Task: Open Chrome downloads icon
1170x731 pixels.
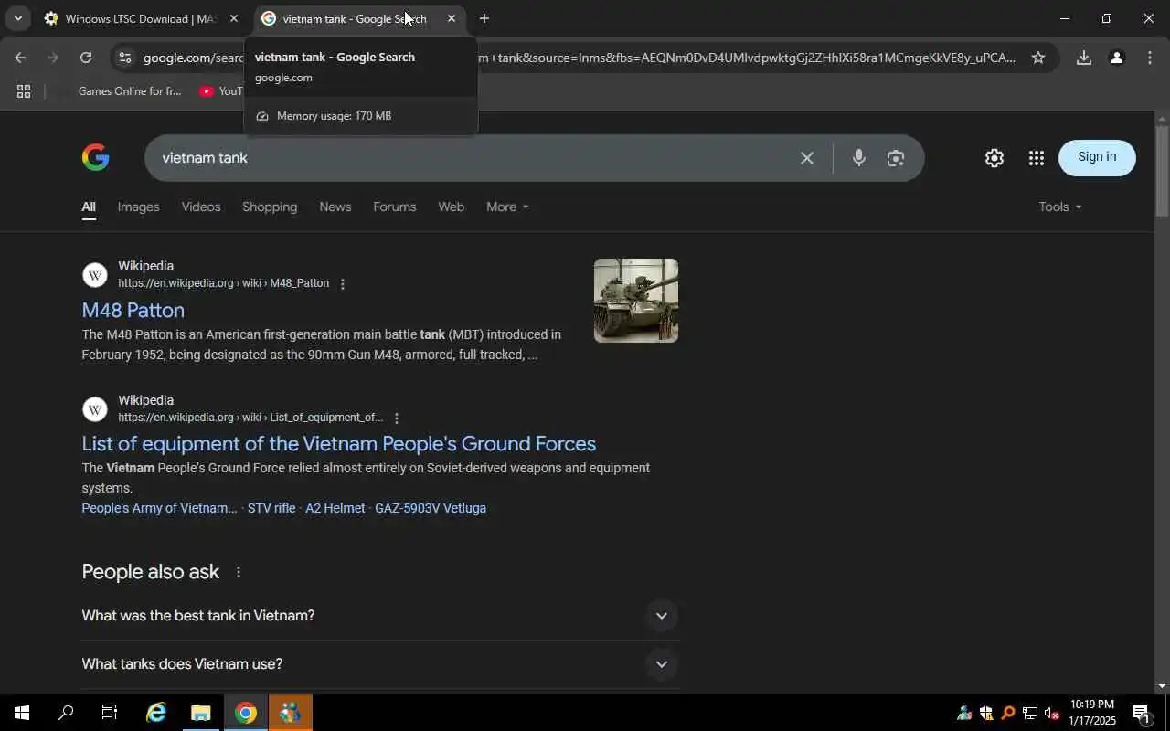Action: pos(1083,58)
